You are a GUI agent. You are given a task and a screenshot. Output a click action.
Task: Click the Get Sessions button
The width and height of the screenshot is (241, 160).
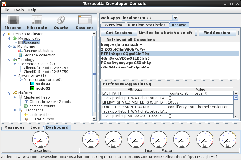point(119,33)
